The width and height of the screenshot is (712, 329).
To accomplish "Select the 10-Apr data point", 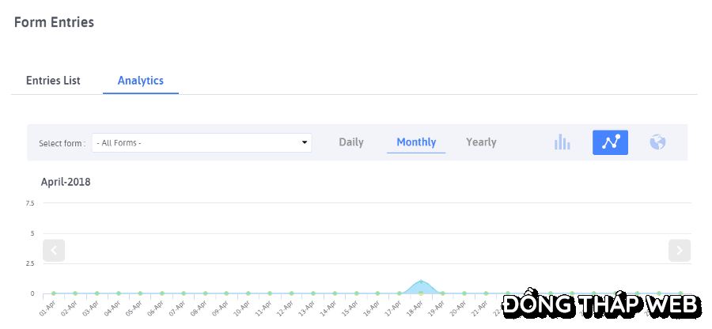I will tap(248, 293).
